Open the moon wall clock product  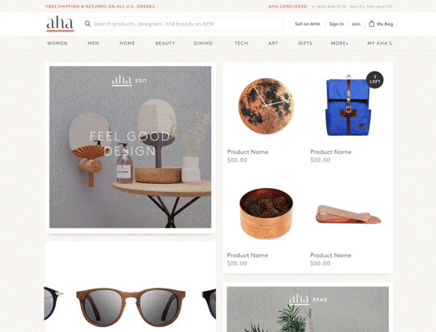click(266, 106)
